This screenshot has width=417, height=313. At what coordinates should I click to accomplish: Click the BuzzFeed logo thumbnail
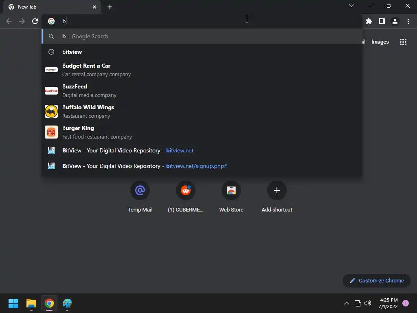coord(51,90)
